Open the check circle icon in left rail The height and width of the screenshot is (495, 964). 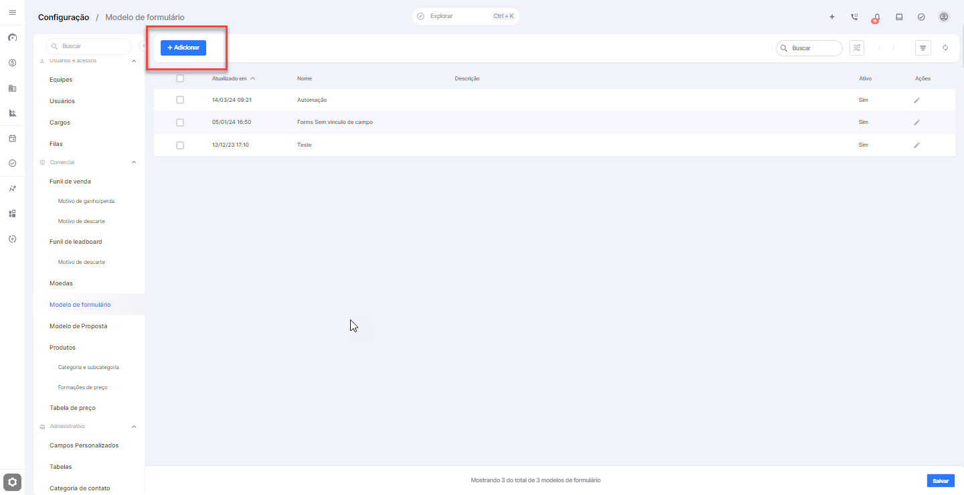(12, 163)
